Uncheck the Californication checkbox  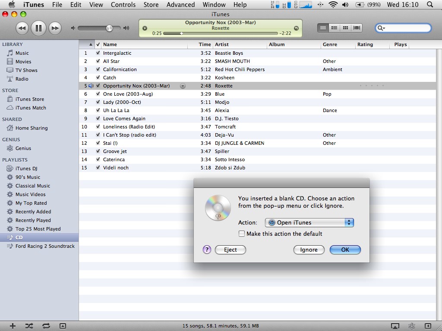[98, 69]
